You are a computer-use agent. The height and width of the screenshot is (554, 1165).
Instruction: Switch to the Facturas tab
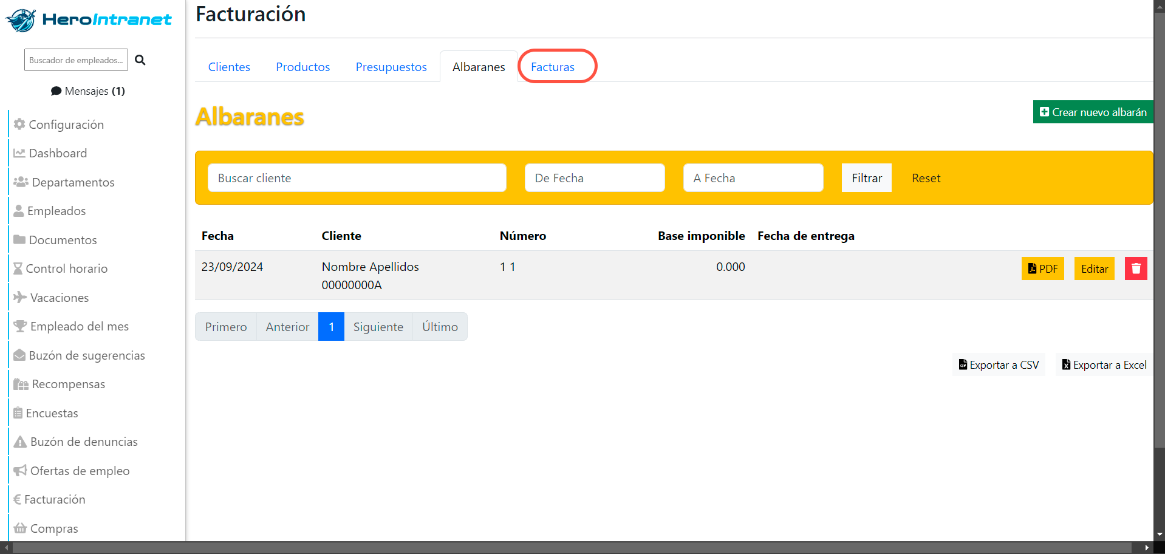click(553, 67)
